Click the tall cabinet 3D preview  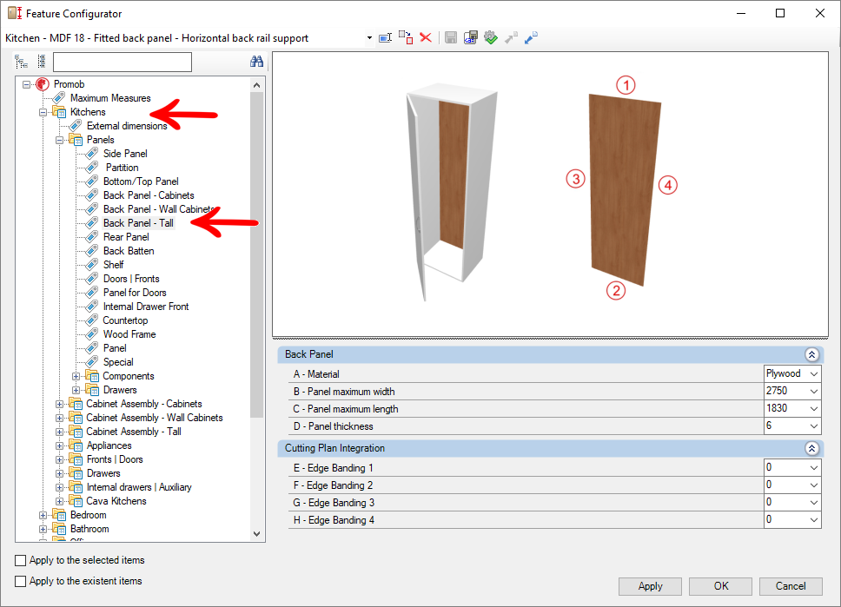(x=451, y=193)
